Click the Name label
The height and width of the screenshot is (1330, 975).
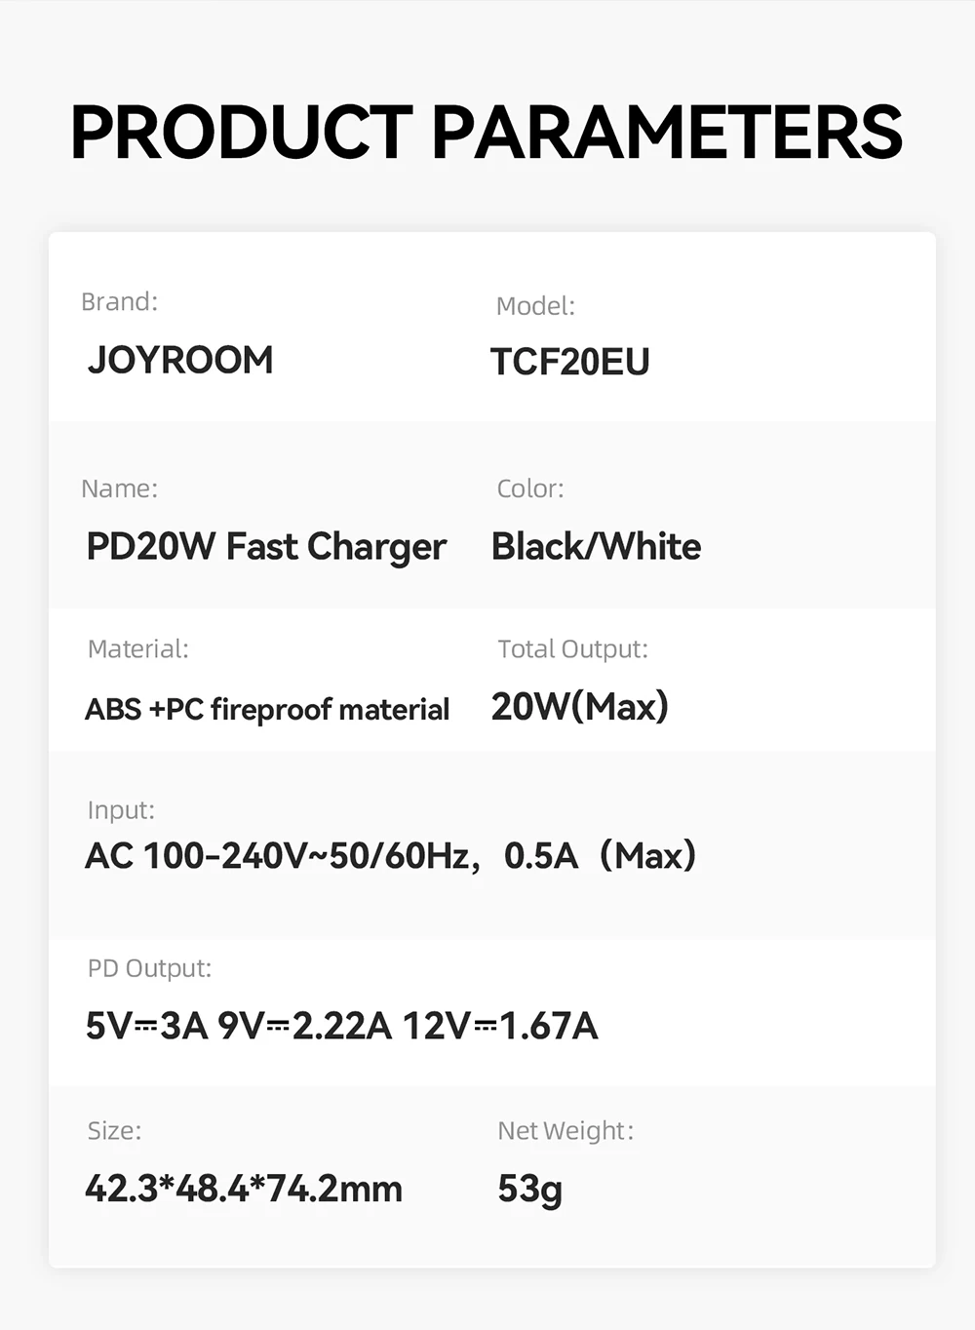click(x=119, y=488)
